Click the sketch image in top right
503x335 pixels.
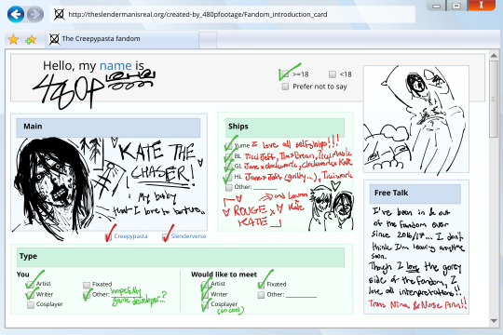pyautogui.click(x=416, y=119)
